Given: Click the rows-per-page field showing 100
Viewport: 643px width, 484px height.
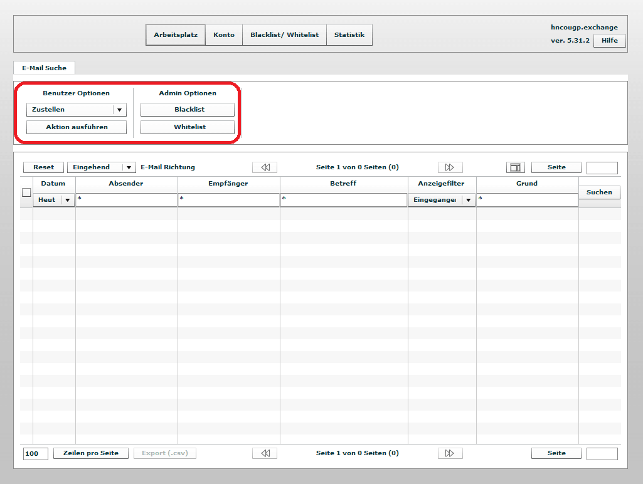Looking at the screenshot, I should pyautogui.click(x=36, y=454).
